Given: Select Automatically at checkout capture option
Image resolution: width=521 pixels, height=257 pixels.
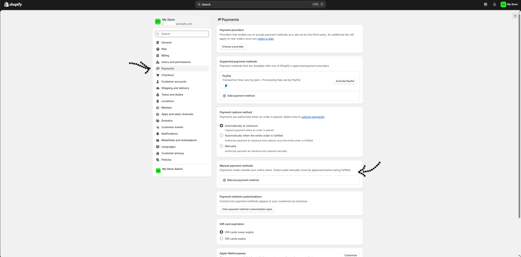Looking at the screenshot, I should (221, 126).
